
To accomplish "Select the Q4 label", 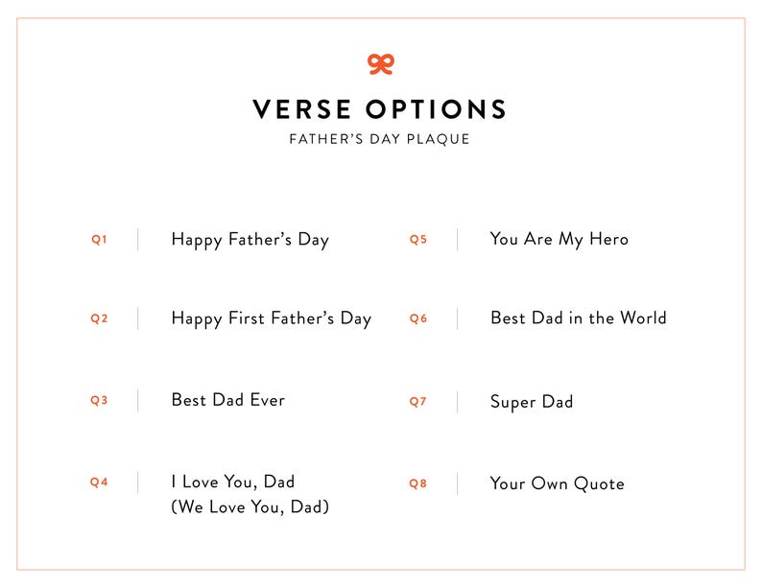I will click(99, 482).
